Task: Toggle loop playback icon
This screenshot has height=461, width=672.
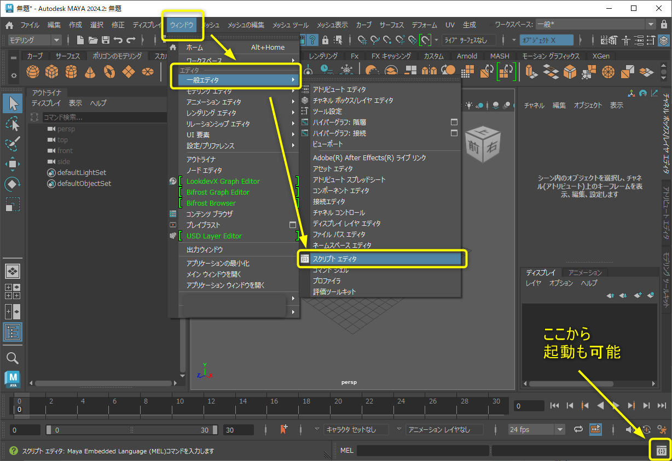Action: [578, 430]
